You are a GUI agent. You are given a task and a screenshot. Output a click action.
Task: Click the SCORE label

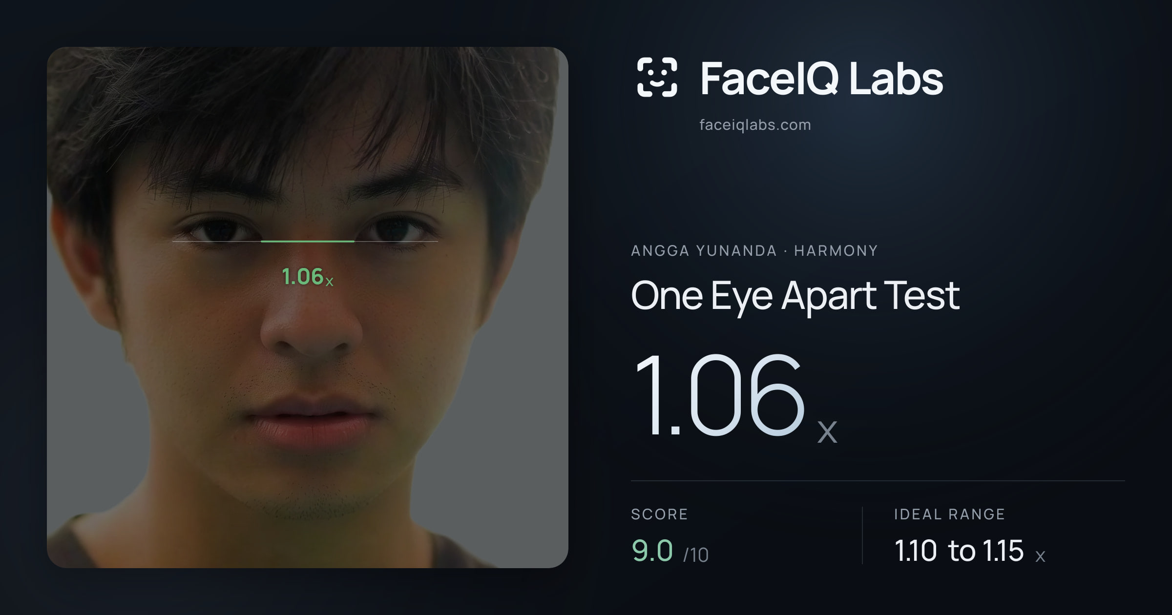coord(659,514)
